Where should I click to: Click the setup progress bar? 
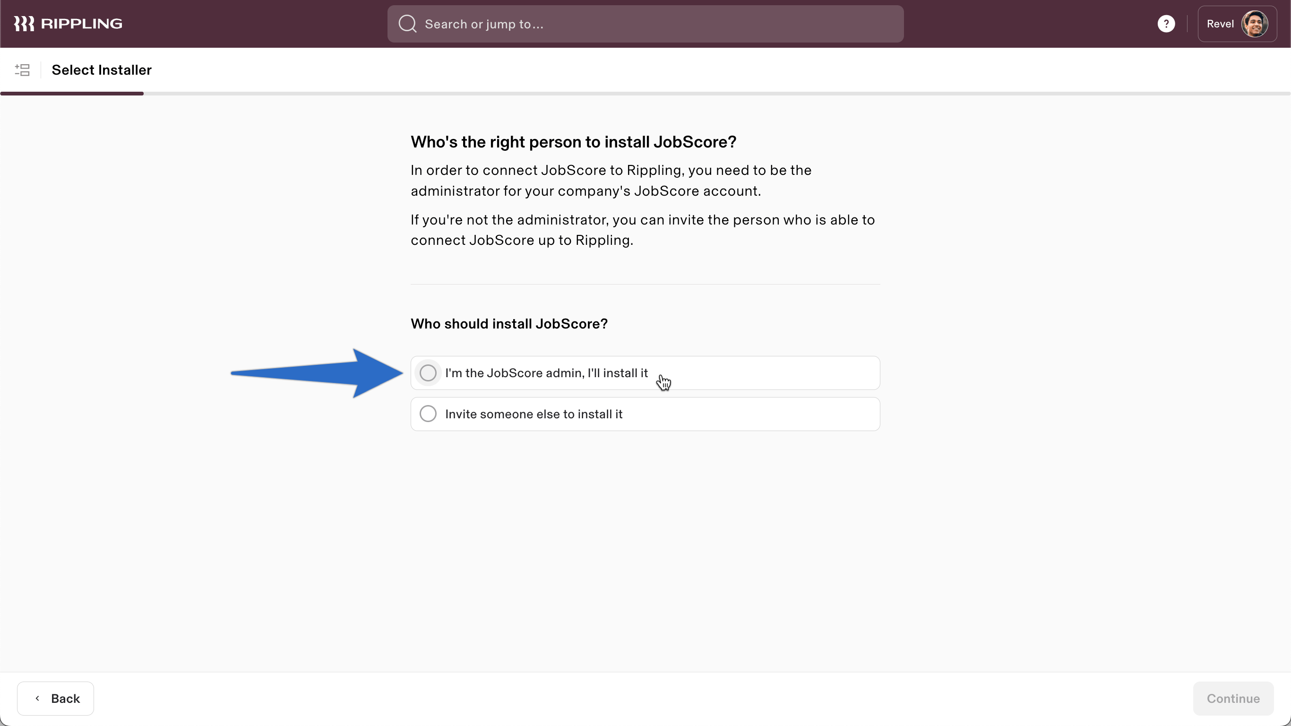tap(645, 93)
